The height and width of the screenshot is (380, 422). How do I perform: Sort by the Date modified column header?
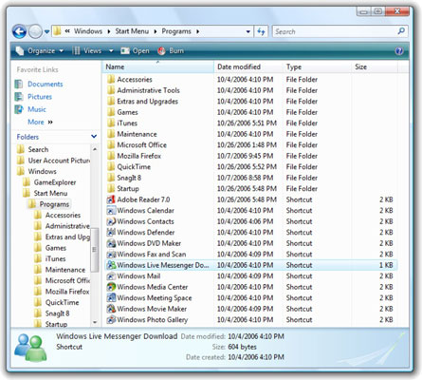[248, 66]
